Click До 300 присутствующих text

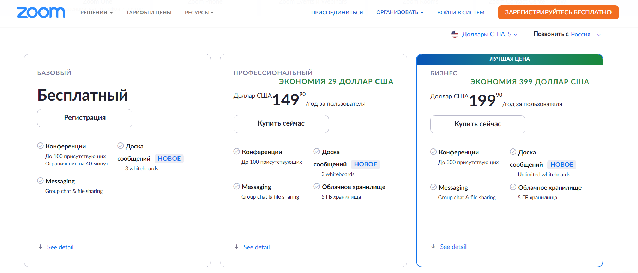(468, 162)
